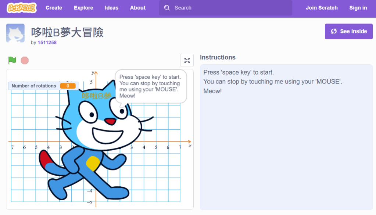Click the project author avatar image
The image size is (376, 215).
click(x=15, y=33)
